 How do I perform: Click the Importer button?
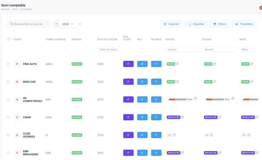[171, 24]
